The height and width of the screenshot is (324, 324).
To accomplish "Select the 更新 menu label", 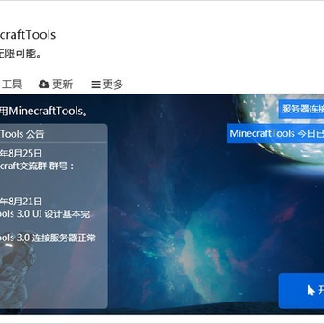I will 62,85.
